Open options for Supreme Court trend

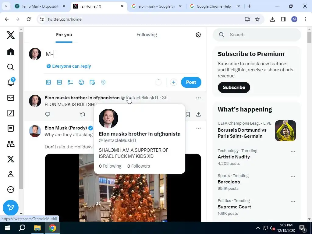pos(293,202)
